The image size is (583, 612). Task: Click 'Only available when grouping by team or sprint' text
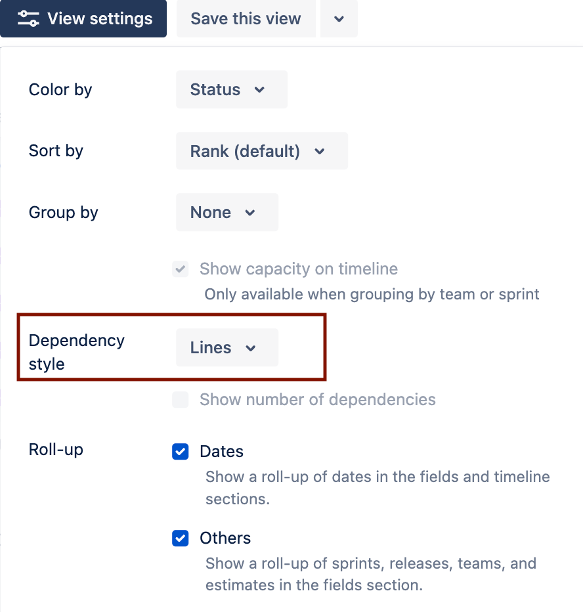click(372, 294)
